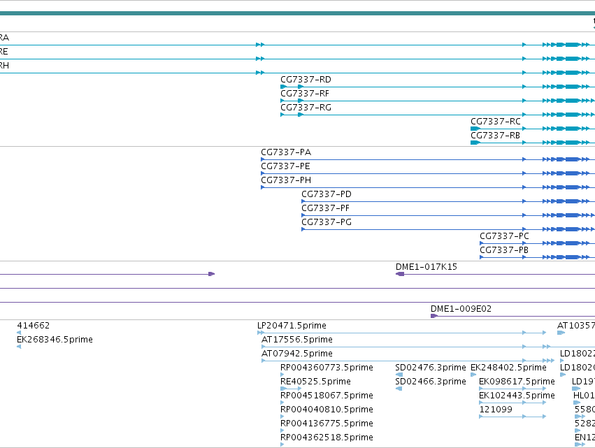Open EST RP004362518.5prime
595x448 pixels.
[x=327, y=438]
